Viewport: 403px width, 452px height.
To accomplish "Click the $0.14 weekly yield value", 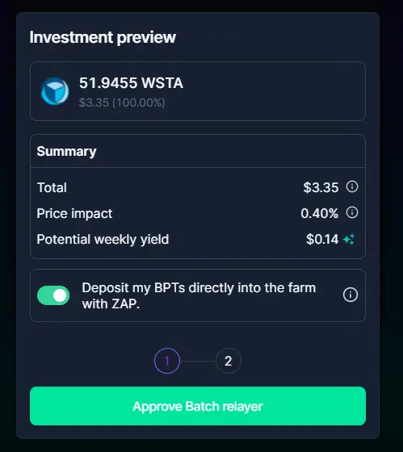I will [322, 239].
